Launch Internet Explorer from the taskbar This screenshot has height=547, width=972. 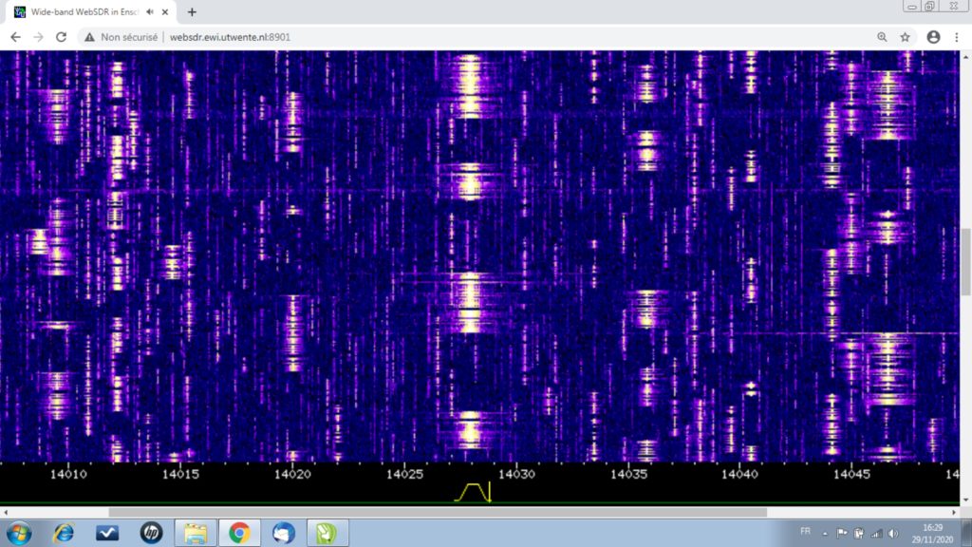coord(64,533)
